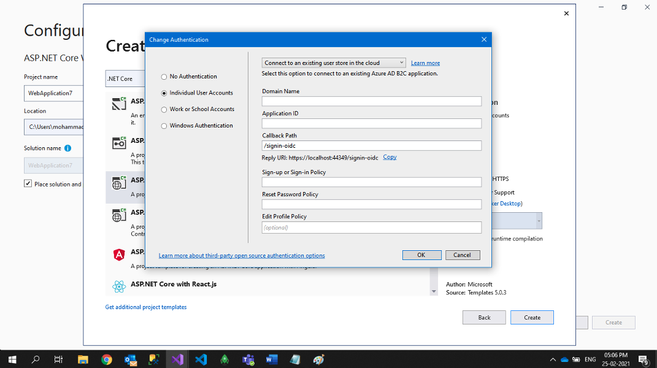The width and height of the screenshot is (657, 368).
Task: Click the Angular template icon
Action: tap(119, 255)
